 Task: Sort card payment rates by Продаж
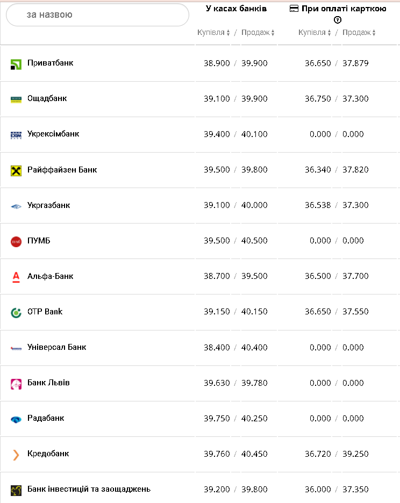coord(359,33)
